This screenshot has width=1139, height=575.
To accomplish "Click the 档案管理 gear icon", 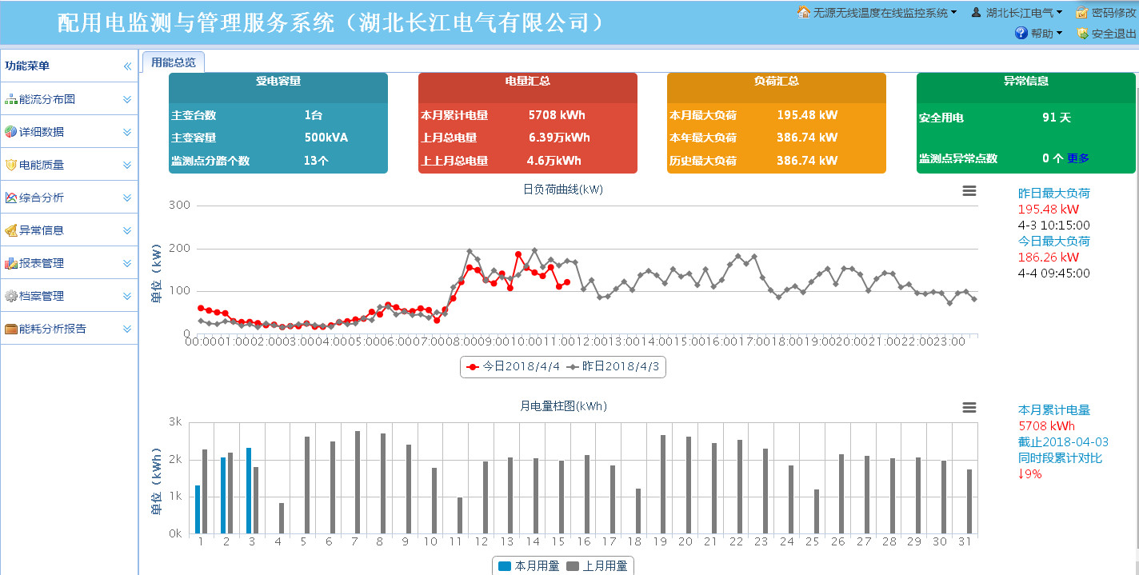I will point(11,296).
